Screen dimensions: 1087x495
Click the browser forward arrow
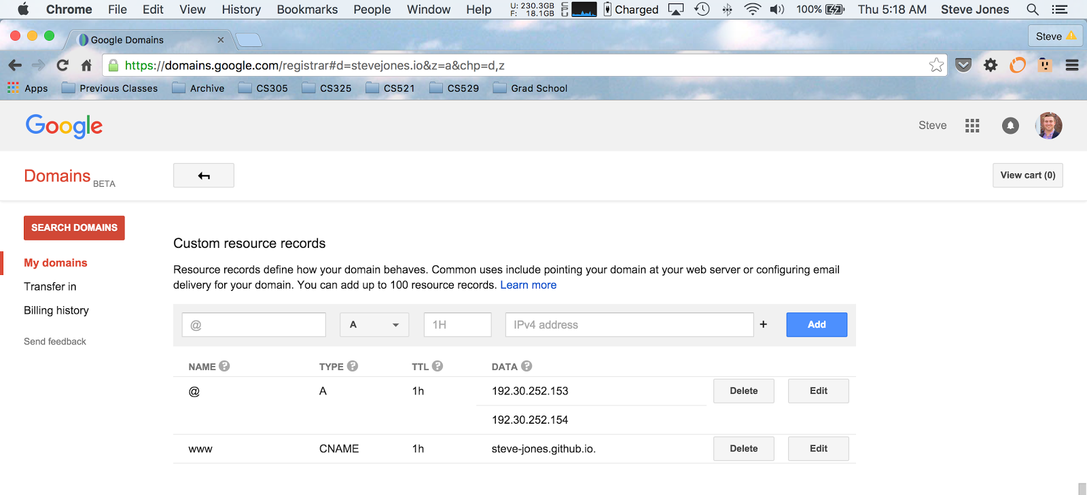coord(38,65)
